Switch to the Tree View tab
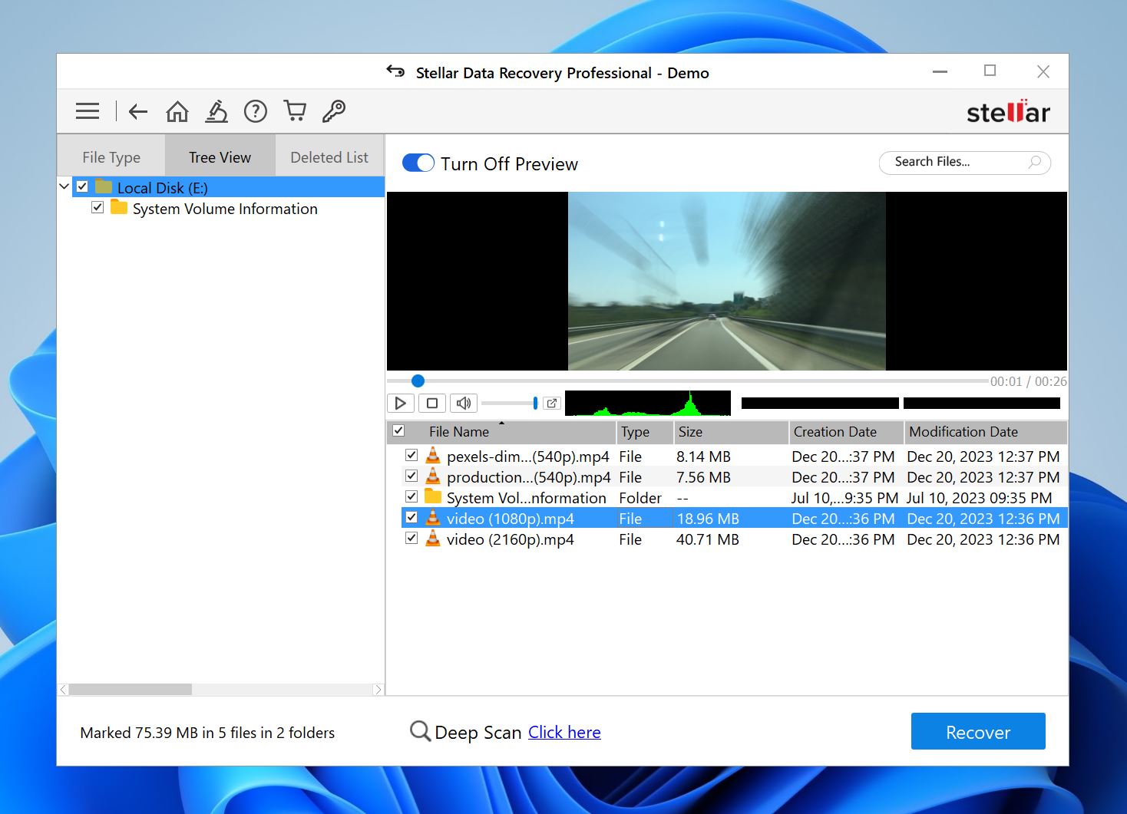The image size is (1127, 814). (x=220, y=157)
